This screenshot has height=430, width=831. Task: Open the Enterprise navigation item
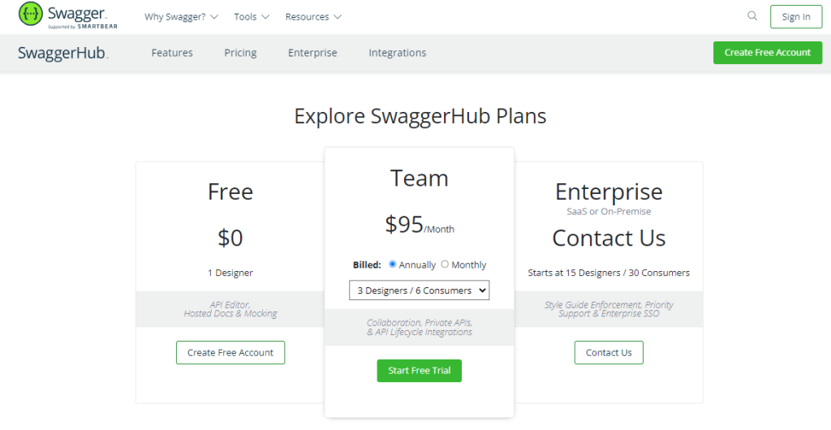[312, 53]
